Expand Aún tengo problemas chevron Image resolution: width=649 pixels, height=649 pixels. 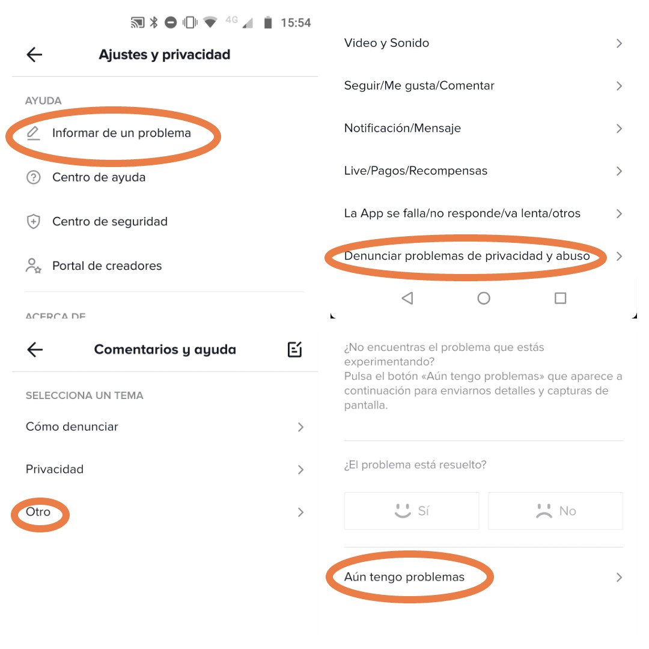coord(619,577)
